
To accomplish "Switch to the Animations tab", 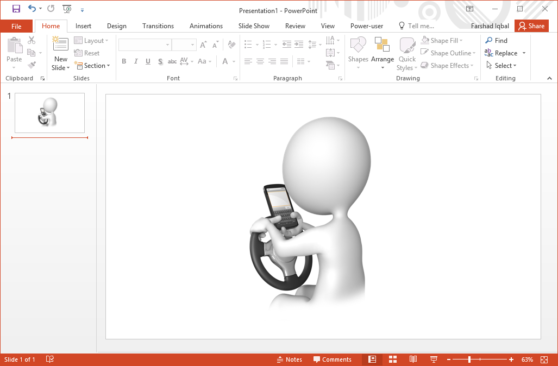I will click(206, 26).
